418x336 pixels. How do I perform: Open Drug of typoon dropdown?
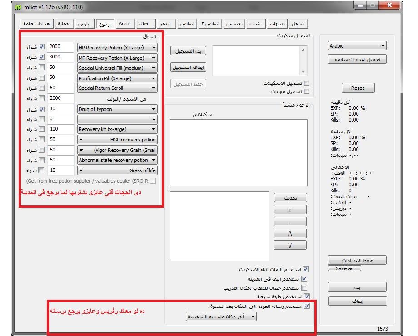(117, 109)
